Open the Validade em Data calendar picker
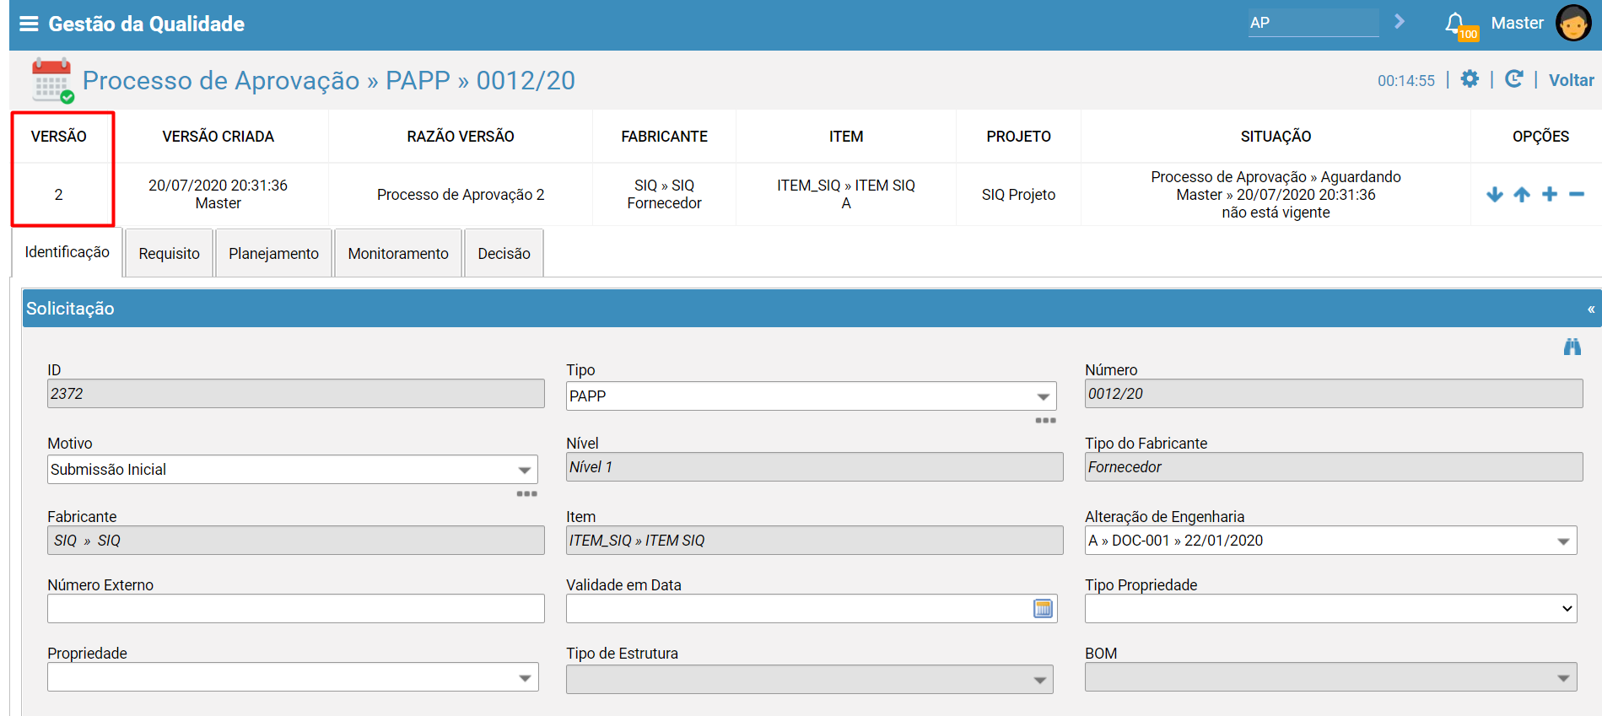This screenshot has width=1602, height=716. tap(1044, 609)
